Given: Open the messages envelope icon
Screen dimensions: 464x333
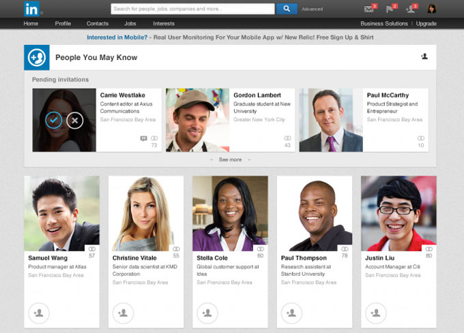Looking at the screenshot, I should click(369, 9).
